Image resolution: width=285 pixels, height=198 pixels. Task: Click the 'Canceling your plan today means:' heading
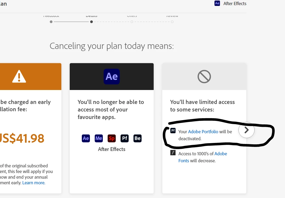pos(112,46)
